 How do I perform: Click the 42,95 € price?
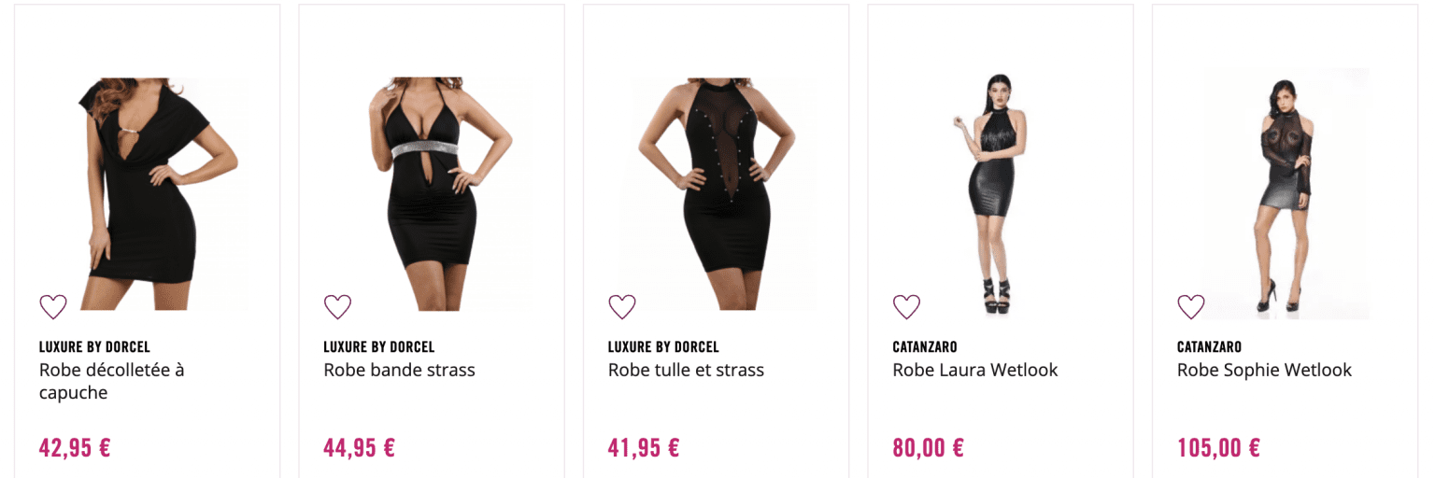(x=75, y=447)
